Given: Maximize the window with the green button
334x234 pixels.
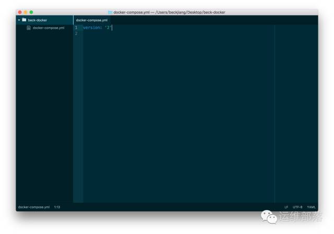Looking at the screenshot, I should point(31,13).
